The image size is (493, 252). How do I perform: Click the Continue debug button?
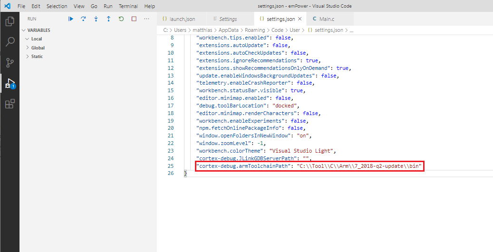[x=71, y=19]
